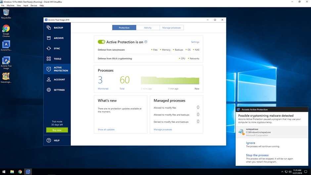This screenshot has height=175, width=311.
Task: Click the Monitored processes count 3
Action: (x=100, y=80)
